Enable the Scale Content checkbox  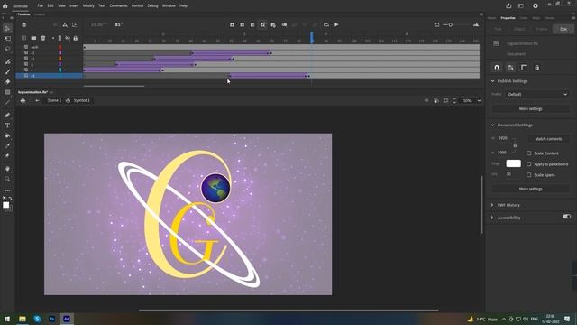(529, 153)
